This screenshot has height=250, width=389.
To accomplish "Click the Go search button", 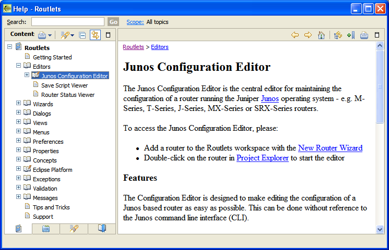I will 113,22.
